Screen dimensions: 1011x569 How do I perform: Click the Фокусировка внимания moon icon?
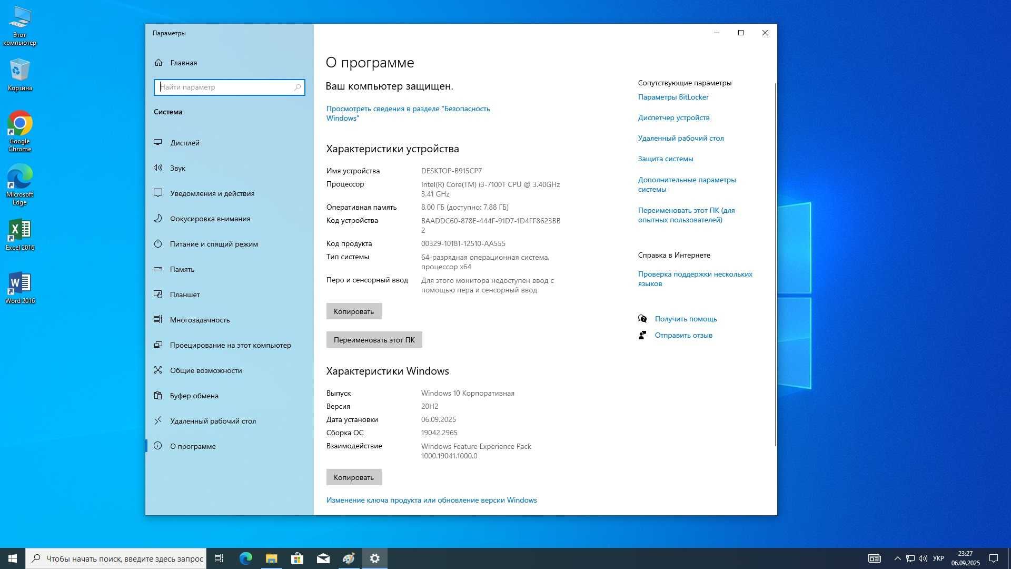(157, 218)
